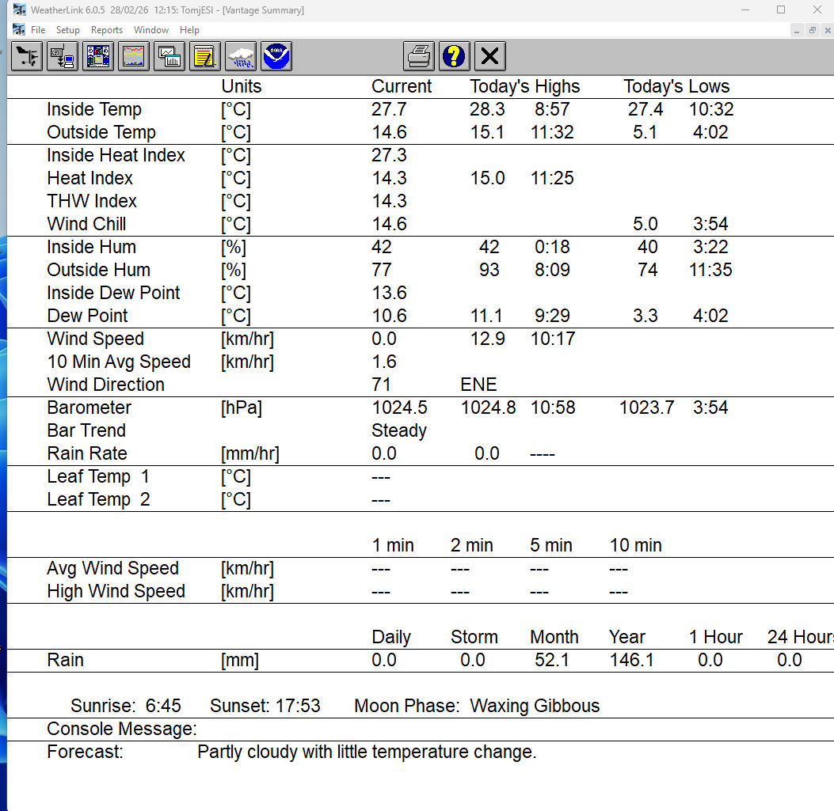Screen dimensions: 834x811
Task: Open the plot graph toolbar icon
Action: pos(169,57)
